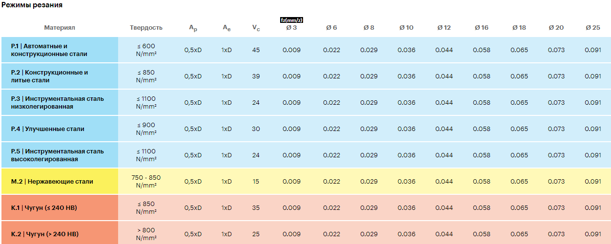Screen dimensions: 611x244
Task: Click the 'Режимы резания' heading
Action: click(32, 5)
